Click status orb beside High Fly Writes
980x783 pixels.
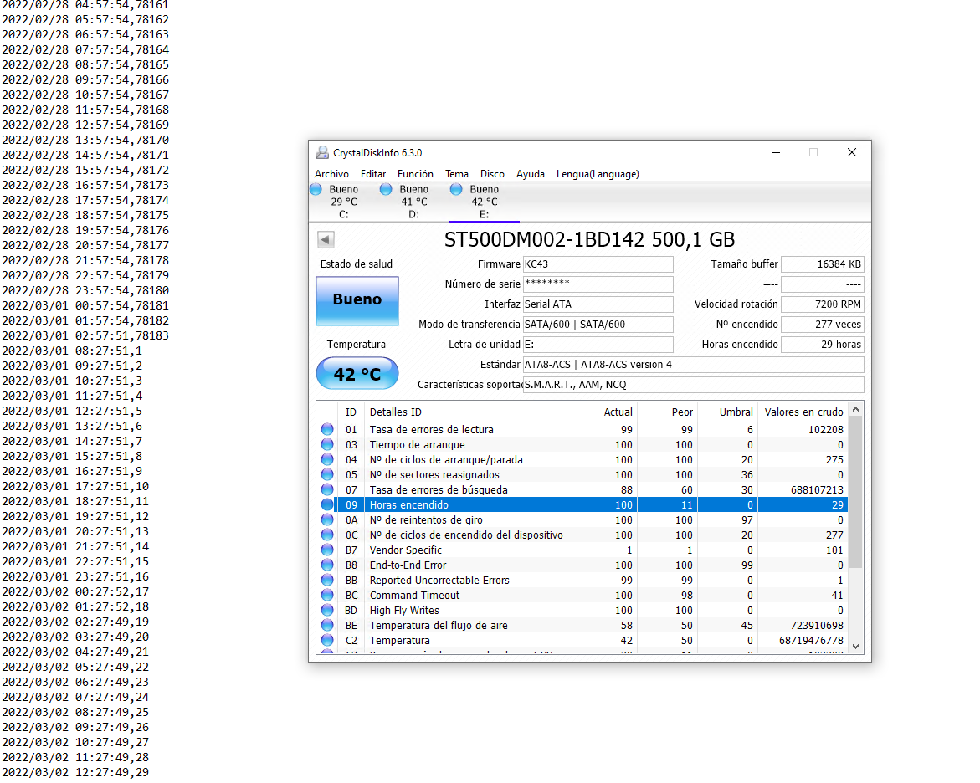coord(327,610)
